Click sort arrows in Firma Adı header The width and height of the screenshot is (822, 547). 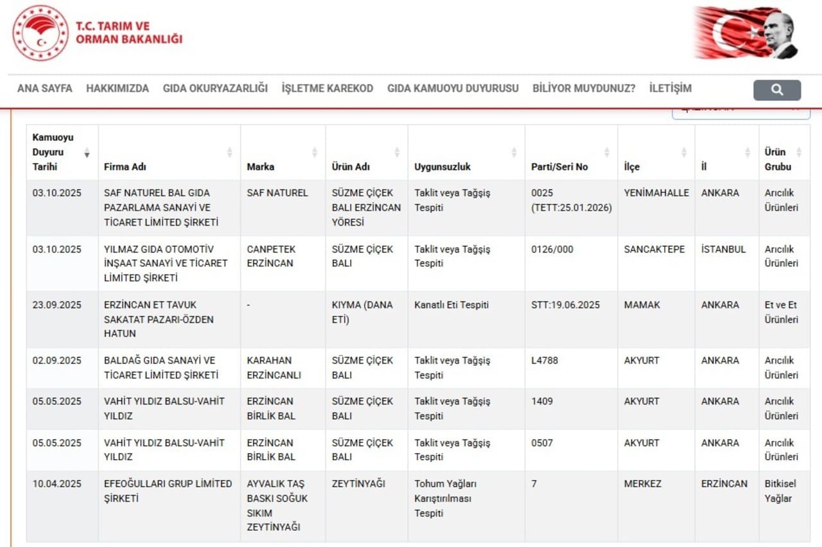click(229, 153)
